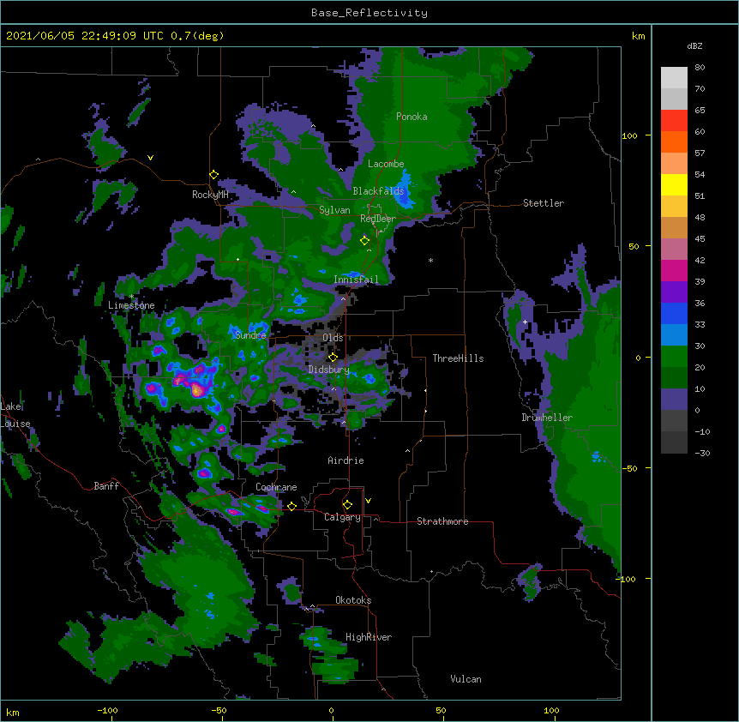Select the Banff label
Screen dimensions: 739x722
[x=106, y=486]
